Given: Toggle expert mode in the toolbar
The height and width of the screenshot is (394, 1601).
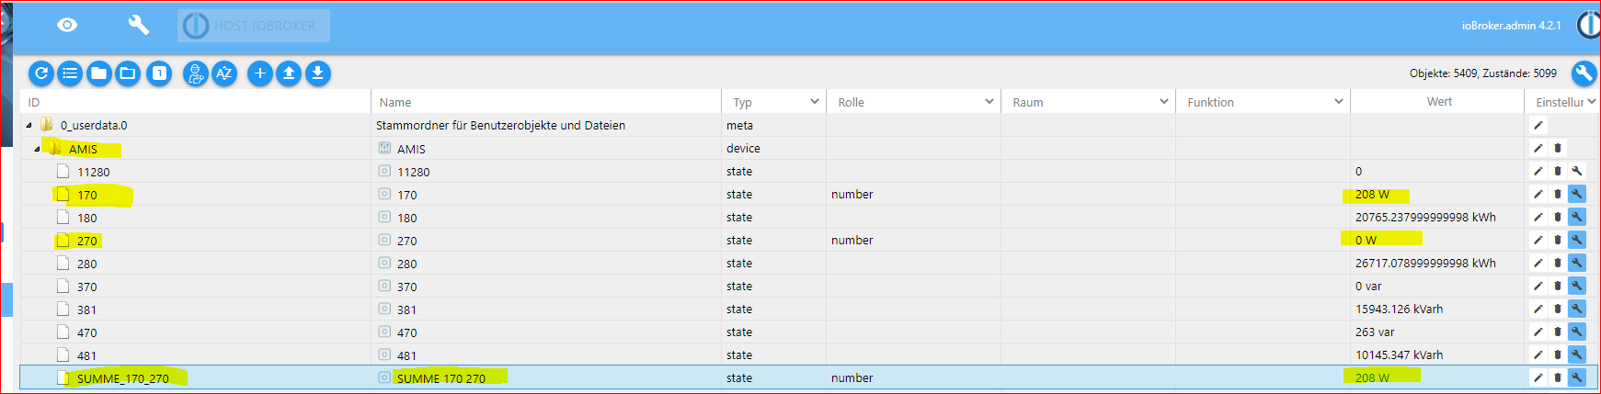Looking at the screenshot, I should click(x=195, y=73).
